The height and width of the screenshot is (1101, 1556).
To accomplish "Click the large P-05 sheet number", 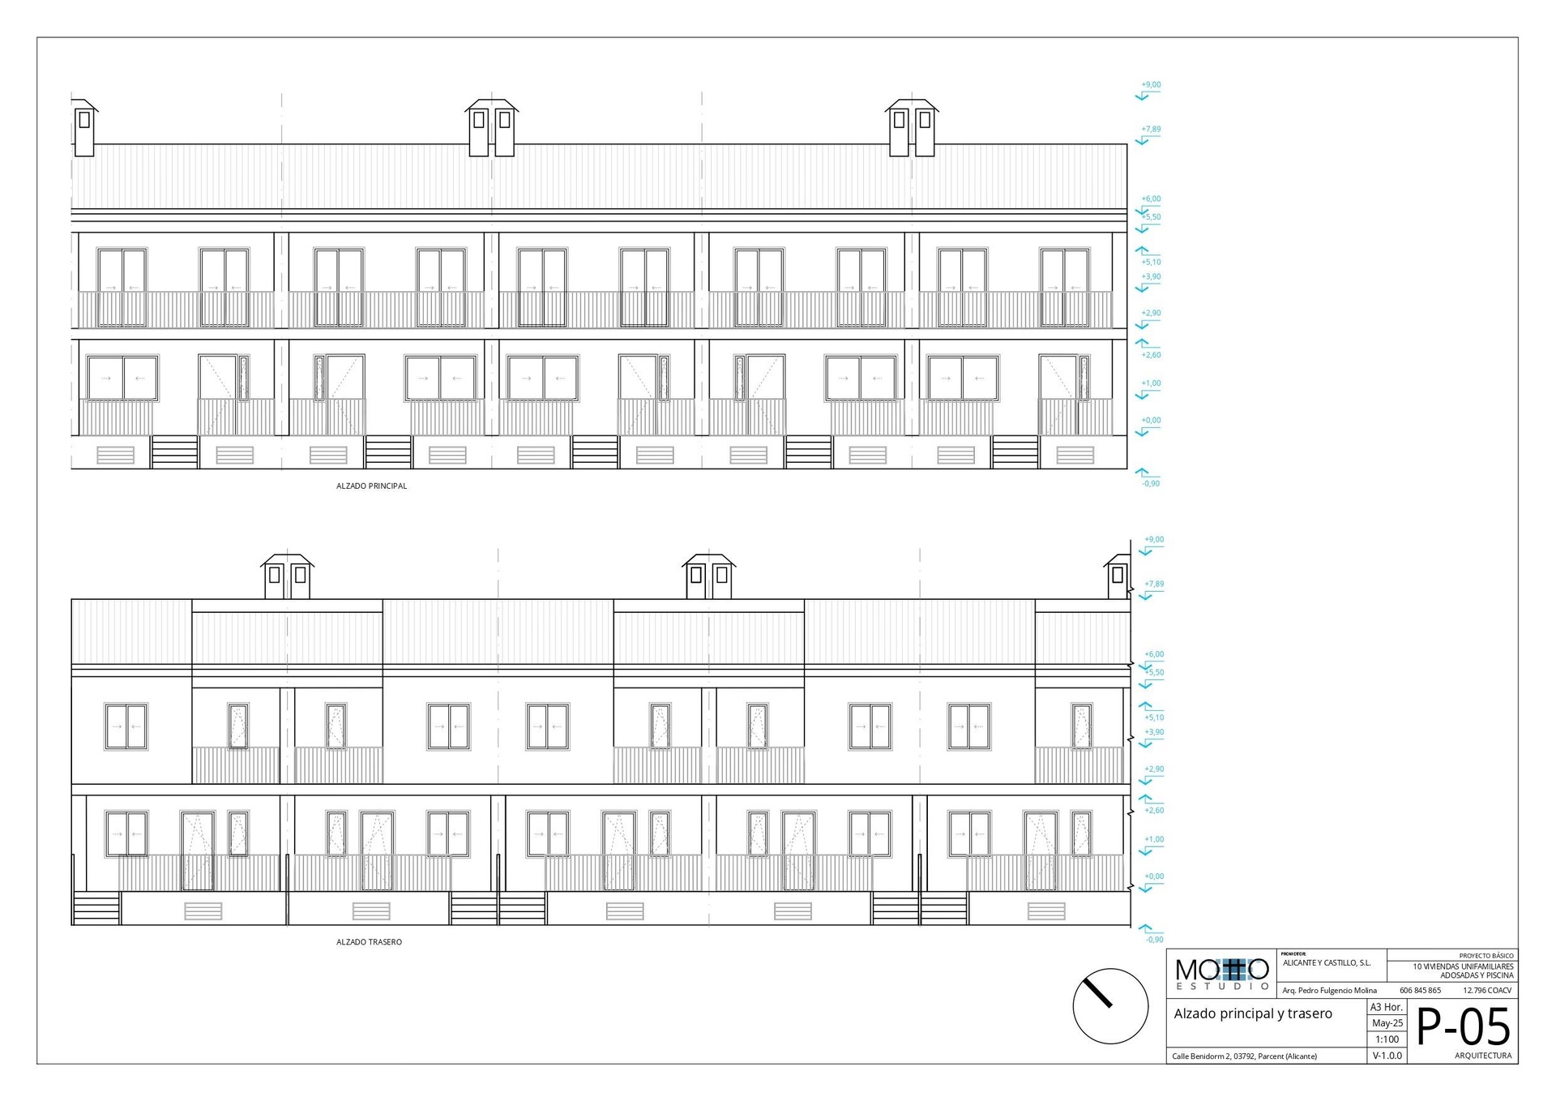I will [x=1463, y=1026].
